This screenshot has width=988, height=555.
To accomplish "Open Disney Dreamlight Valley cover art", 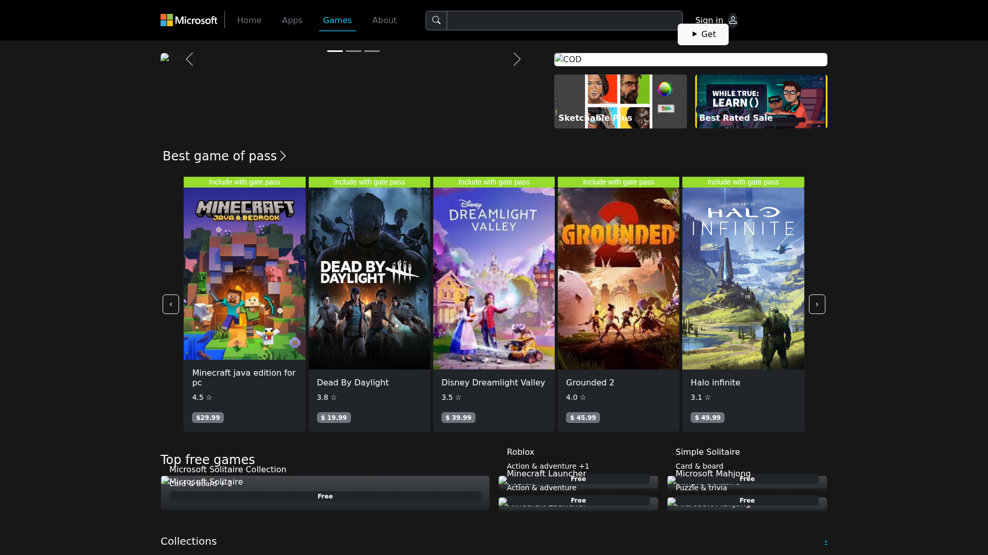I will tap(494, 279).
